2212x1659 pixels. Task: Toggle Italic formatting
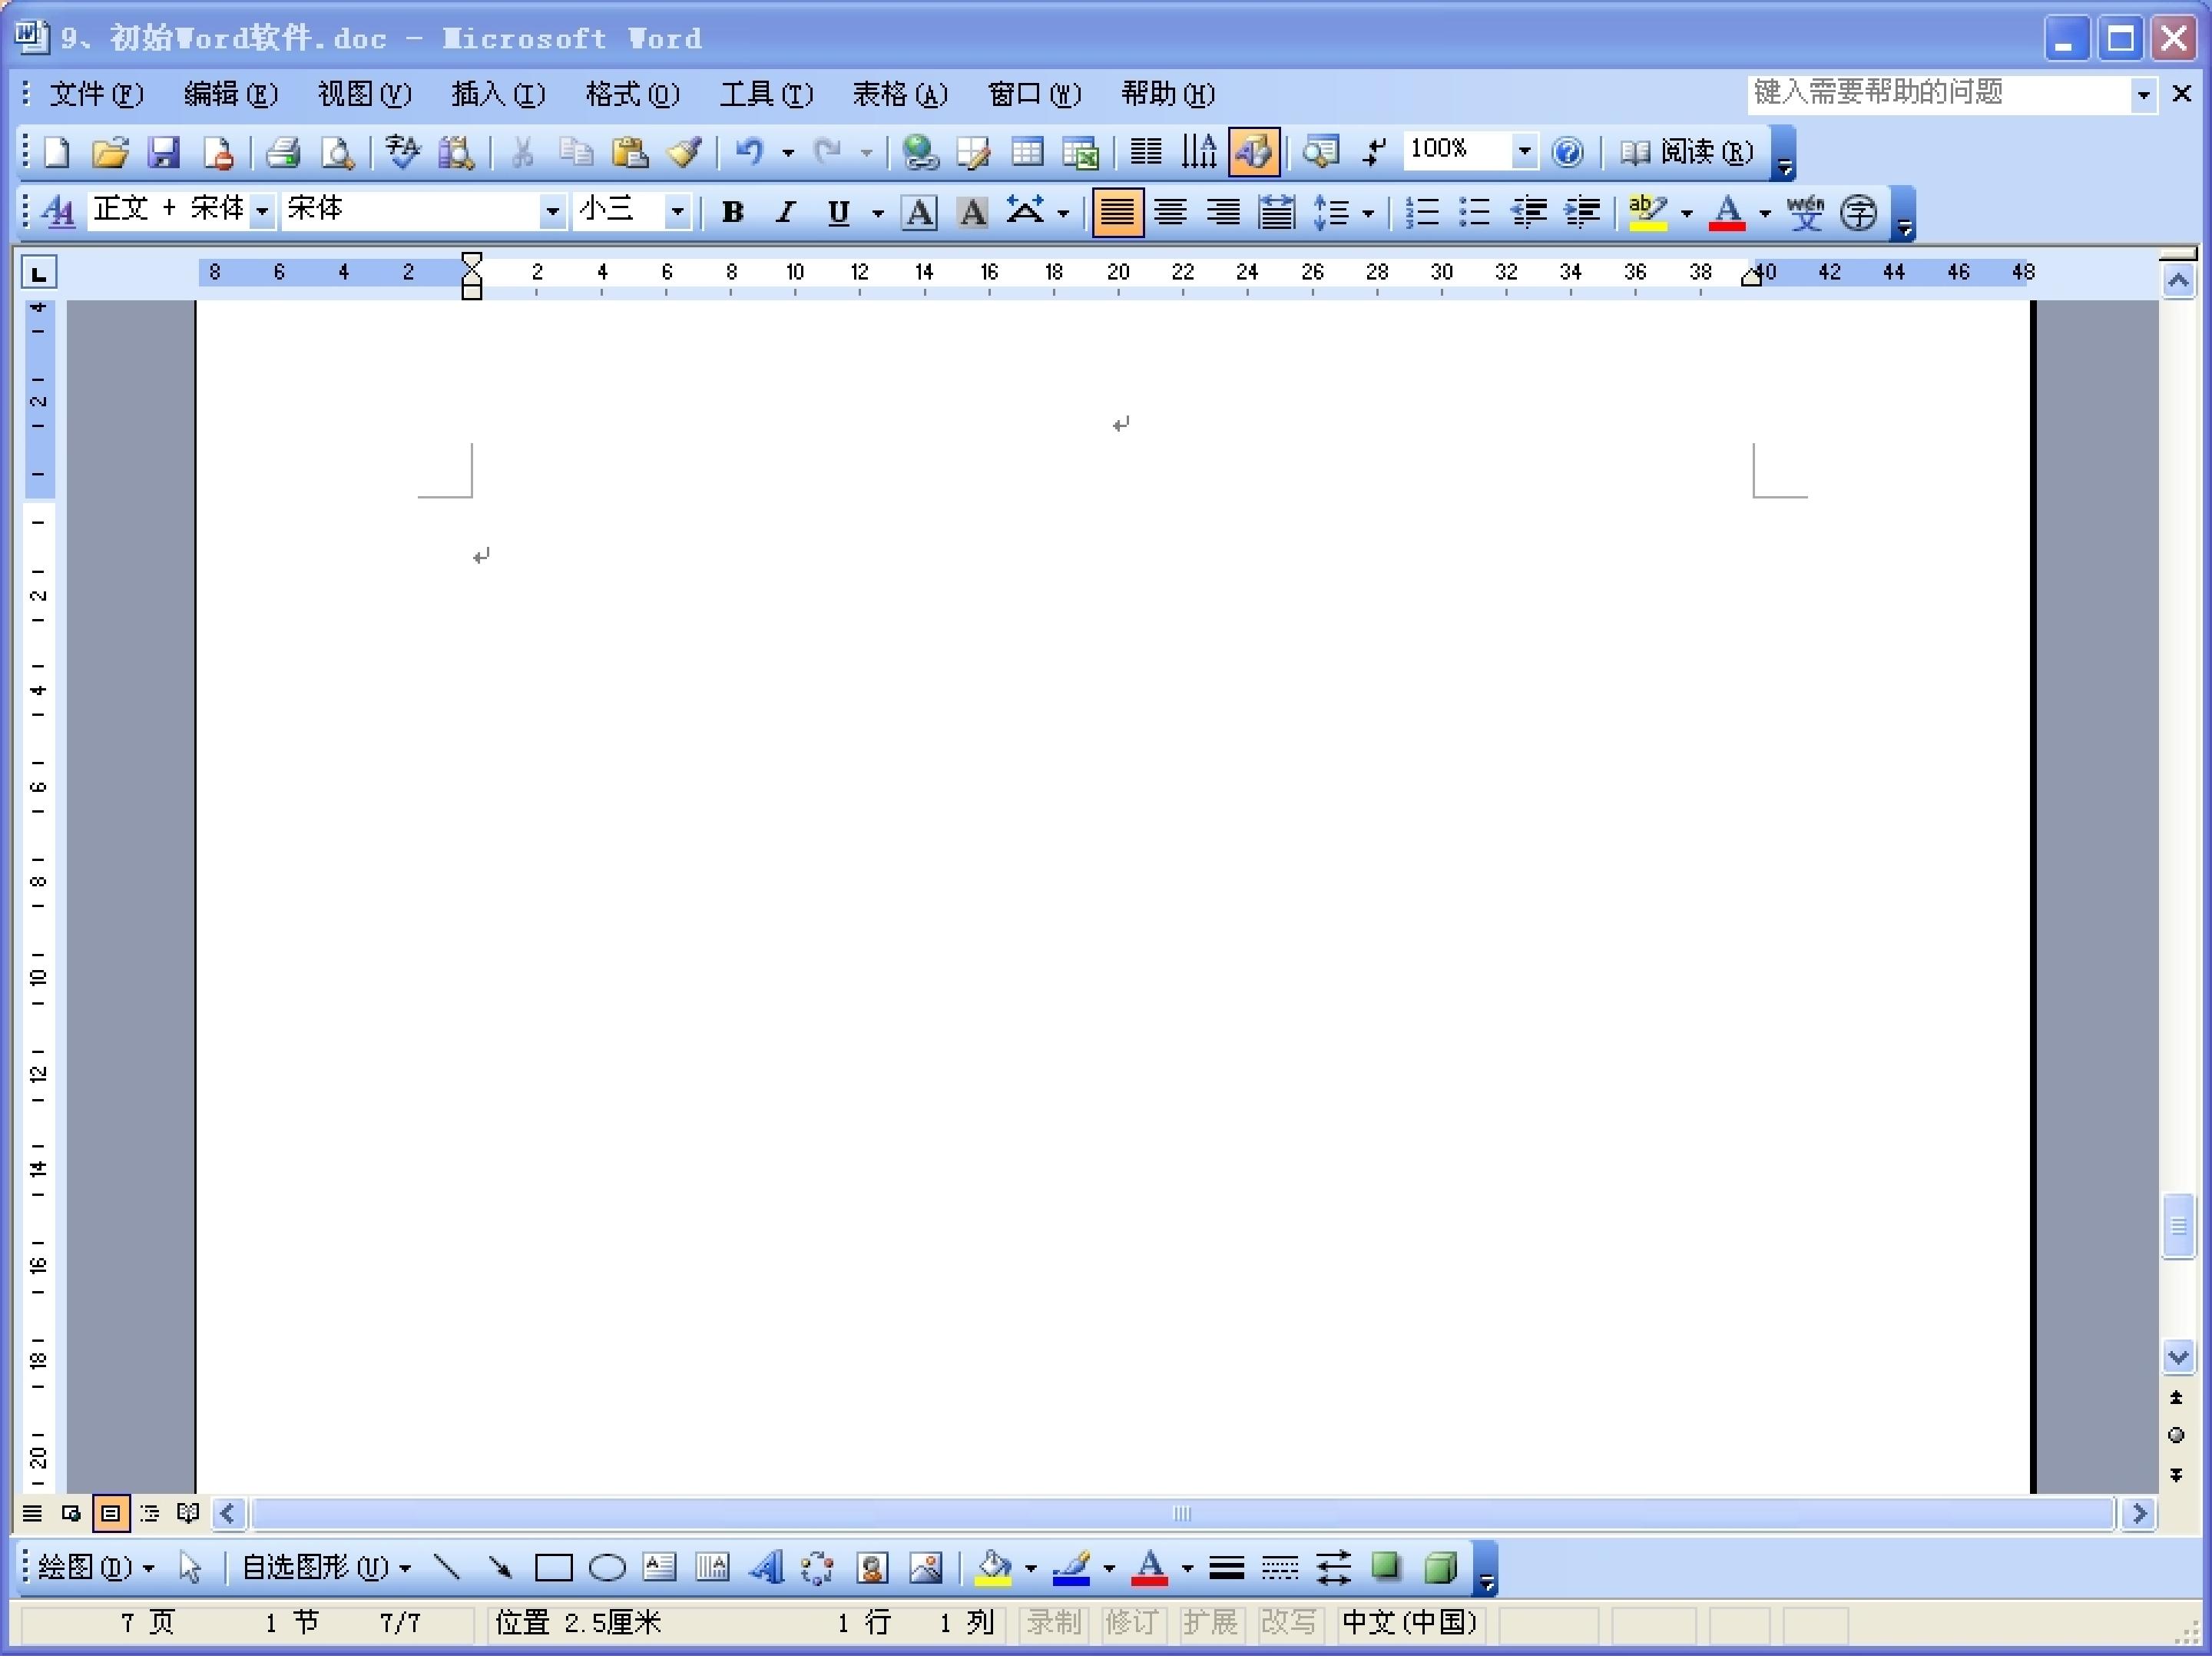(786, 212)
